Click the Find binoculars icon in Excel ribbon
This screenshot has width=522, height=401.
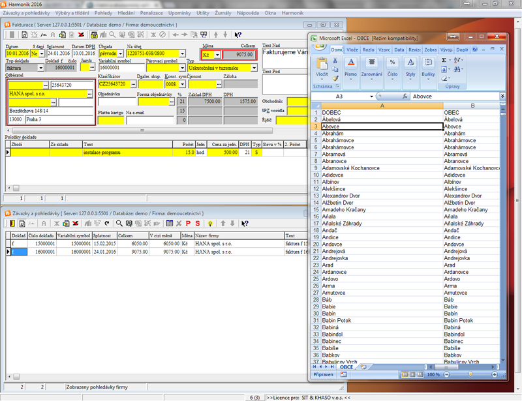tap(457, 69)
